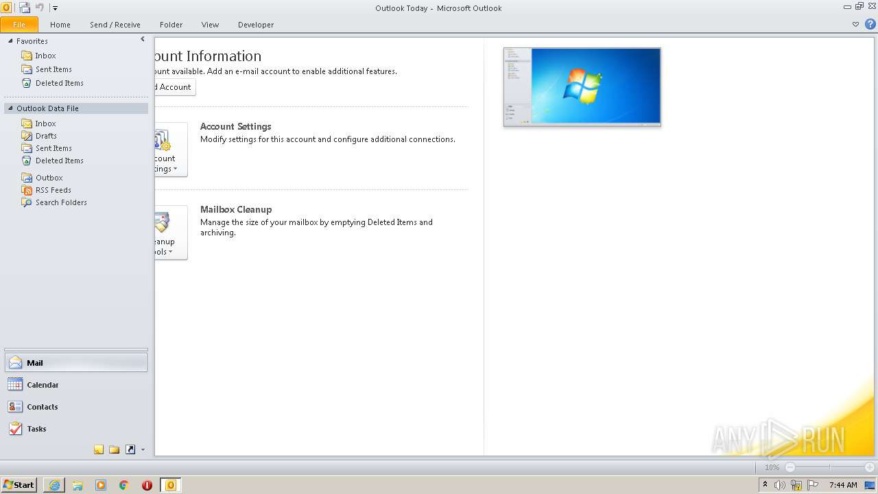
Task: Switch to the Send / Receive tab
Action: tap(115, 25)
